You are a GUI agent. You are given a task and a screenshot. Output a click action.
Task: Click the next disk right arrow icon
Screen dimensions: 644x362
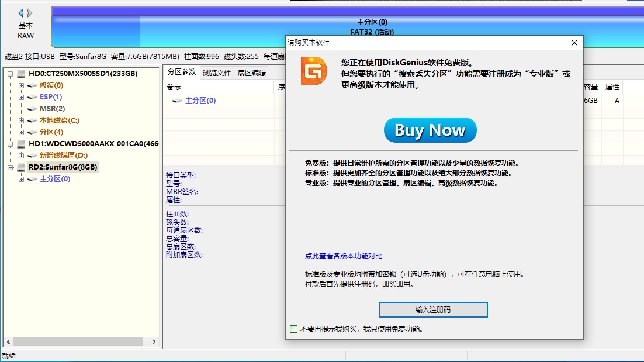pos(30,13)
